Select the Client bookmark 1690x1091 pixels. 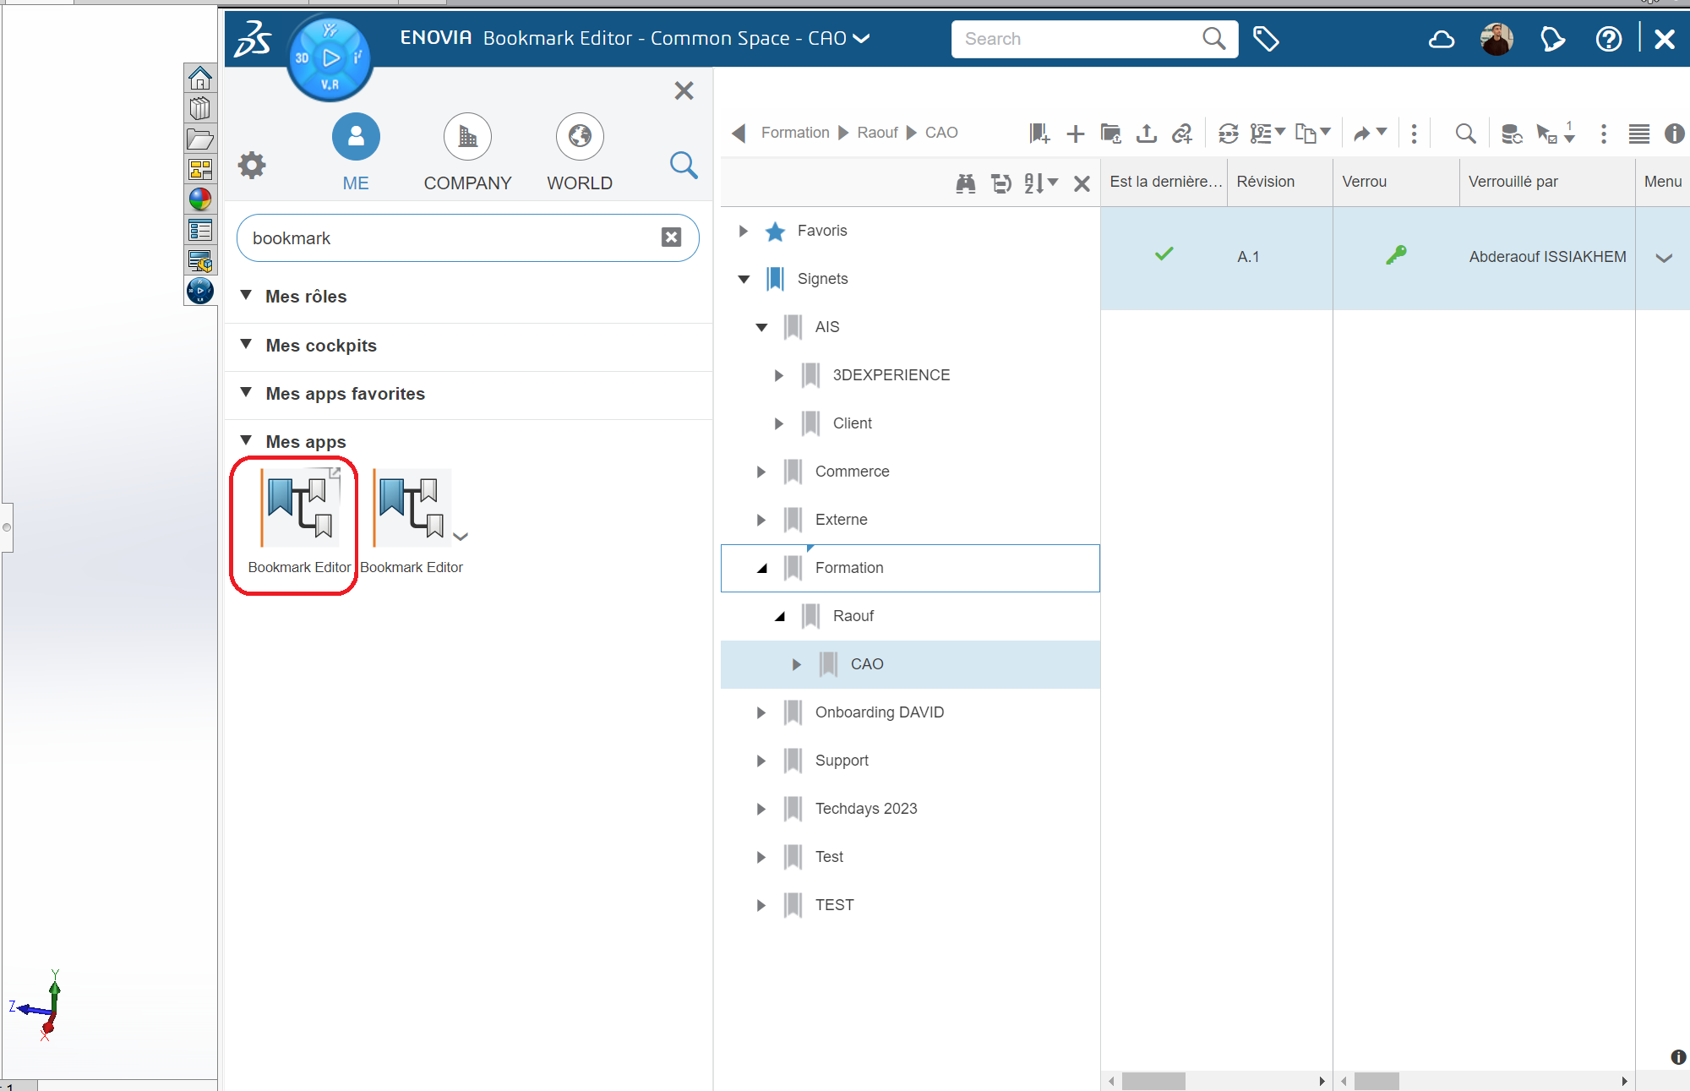tap(852, 423)
